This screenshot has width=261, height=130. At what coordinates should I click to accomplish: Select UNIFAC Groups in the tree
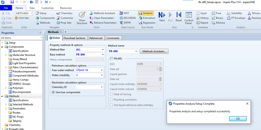tap(21, 84)
